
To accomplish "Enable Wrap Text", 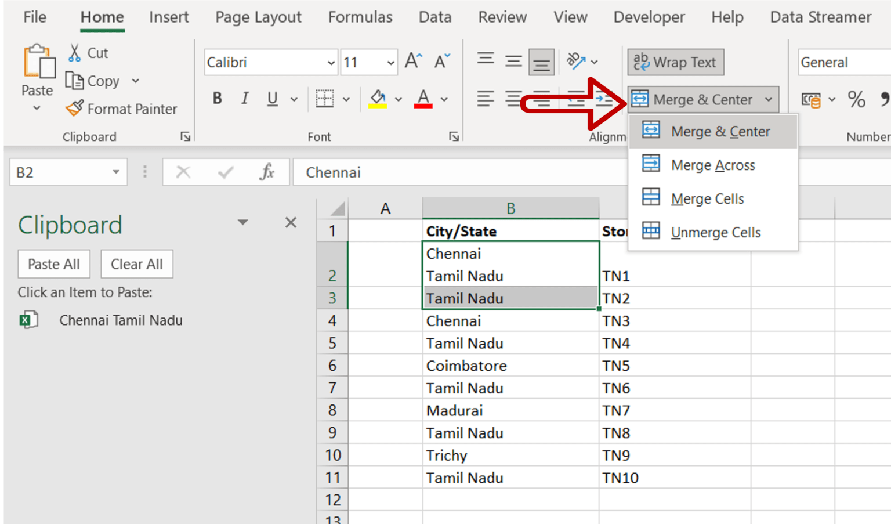I will pyautogui.click(x=675, y=62).
